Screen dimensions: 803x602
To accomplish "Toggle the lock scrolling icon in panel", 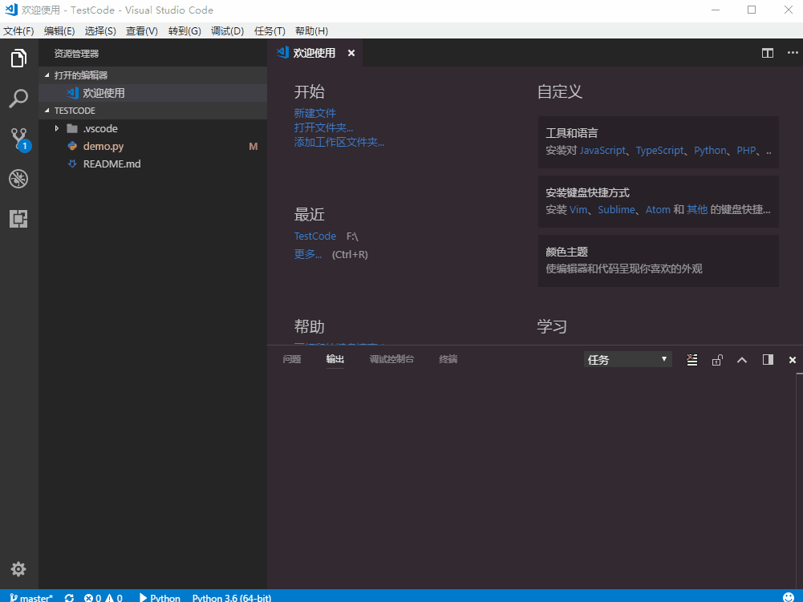I will 716,359.
